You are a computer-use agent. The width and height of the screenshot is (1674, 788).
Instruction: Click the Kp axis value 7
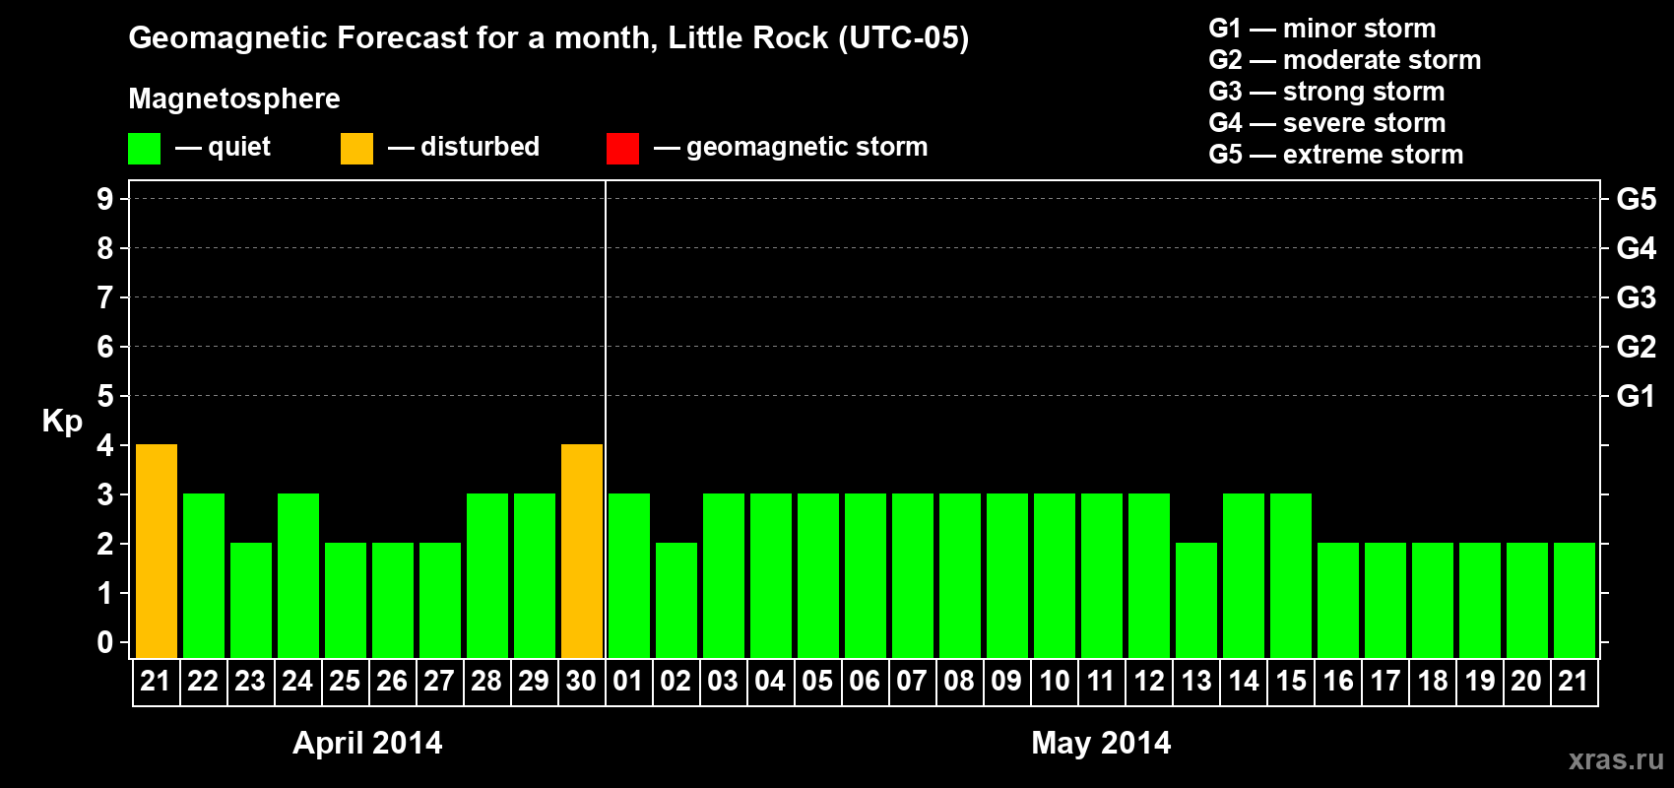(x=105, y=297)
